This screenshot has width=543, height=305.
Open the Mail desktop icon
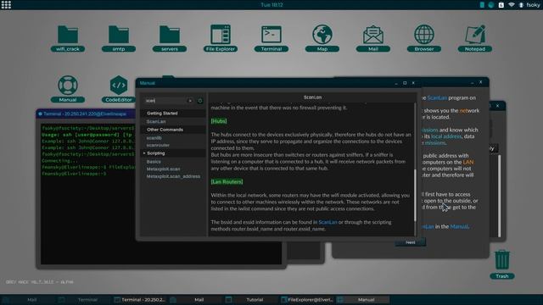point(373,38)
